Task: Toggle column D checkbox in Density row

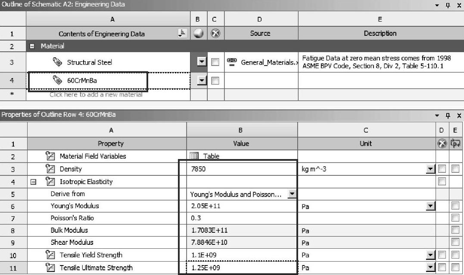Action: (x=442, y=169)
